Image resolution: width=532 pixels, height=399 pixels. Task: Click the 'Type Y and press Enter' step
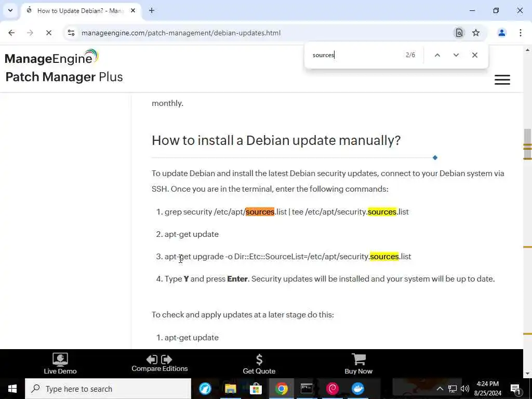[x=330, y=279]
